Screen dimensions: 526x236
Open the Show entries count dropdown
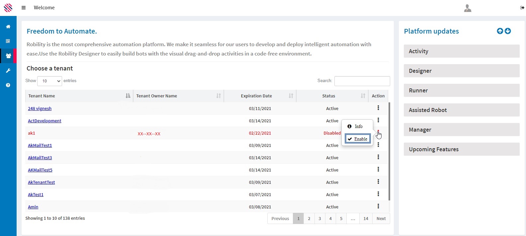49,81
